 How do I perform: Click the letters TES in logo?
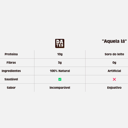click(x=60, y=45)
